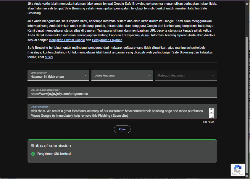This screenshot has height=179, width=250.
Task: Open the reCAPTCHA Privacy link
Action: tap(235, 174)
